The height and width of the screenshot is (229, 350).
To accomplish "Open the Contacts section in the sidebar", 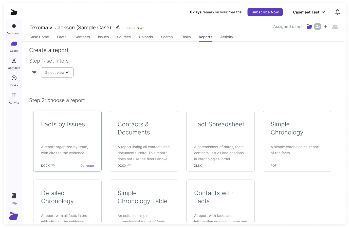I will [x=14, y=63].
